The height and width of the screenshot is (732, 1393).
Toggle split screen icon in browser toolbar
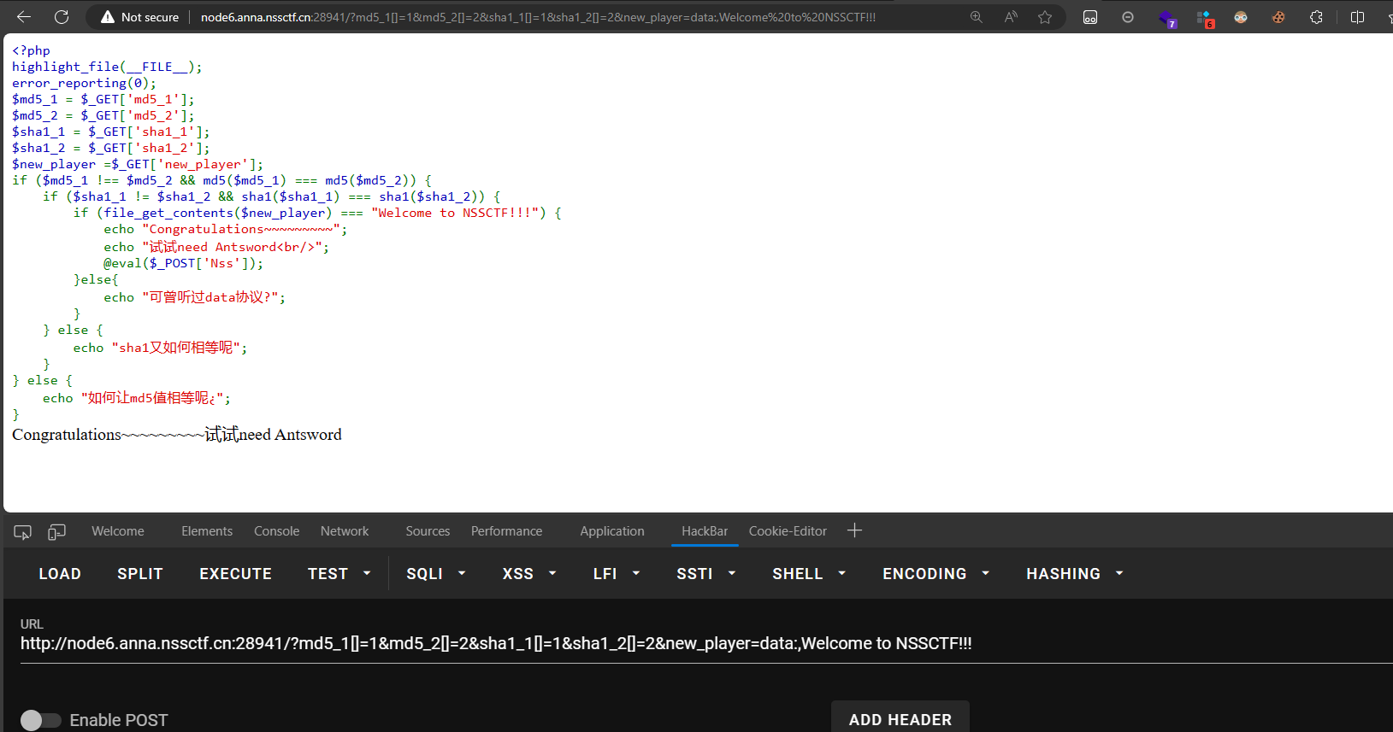[x=1357, y=17]
